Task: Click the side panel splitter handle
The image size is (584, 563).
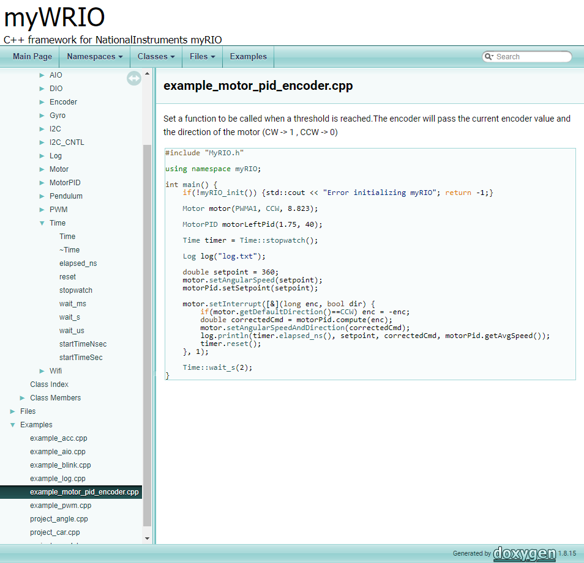Action: pyautogui.click(x=154, y=373)
